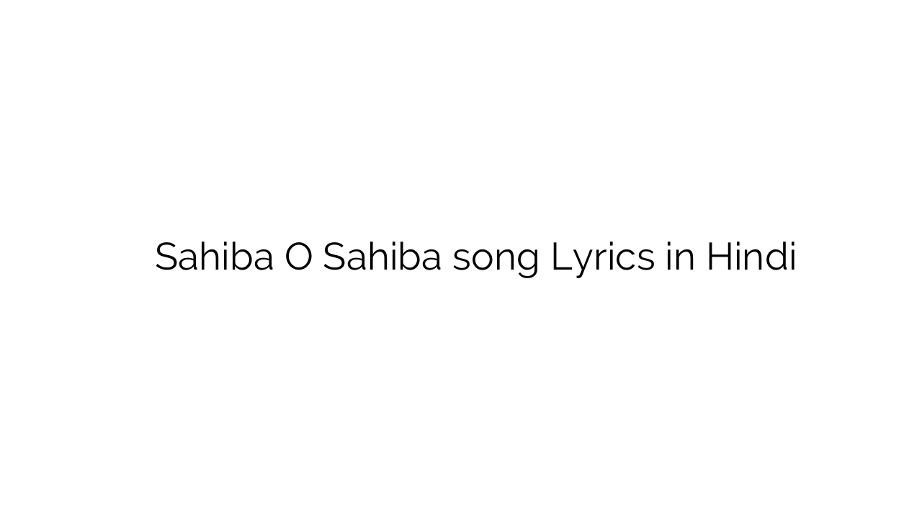The width and height of the screenshot is (922, 519).
Task: Click capital "S" starting the second Sahiba
Action: point(334,257)
